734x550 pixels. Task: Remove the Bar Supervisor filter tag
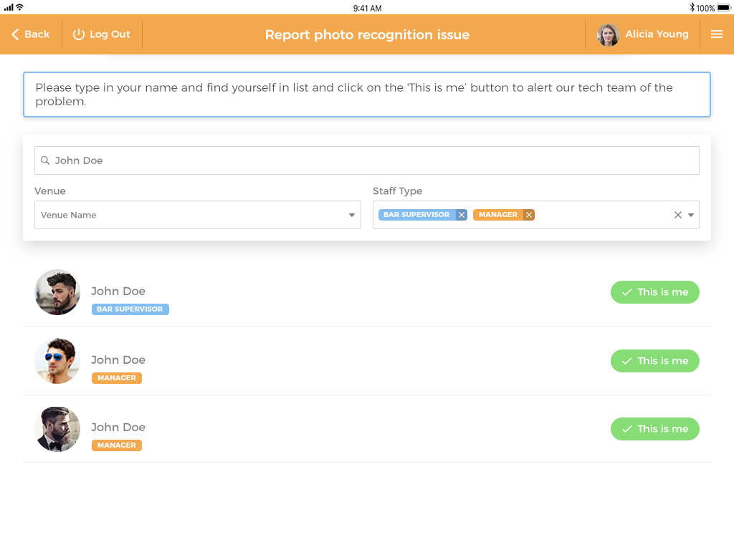(x=462, y=215)
